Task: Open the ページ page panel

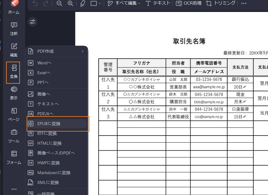Action: (13, 114)
